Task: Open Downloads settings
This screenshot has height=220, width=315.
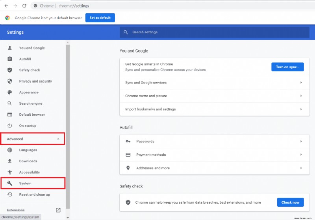Action: 28,161
